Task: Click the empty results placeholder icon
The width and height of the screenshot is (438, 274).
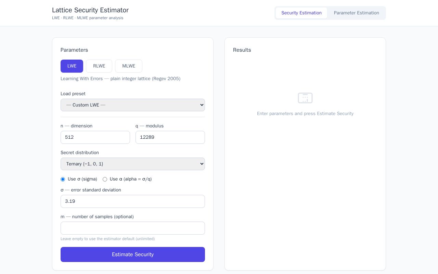Action: point(305,98)
